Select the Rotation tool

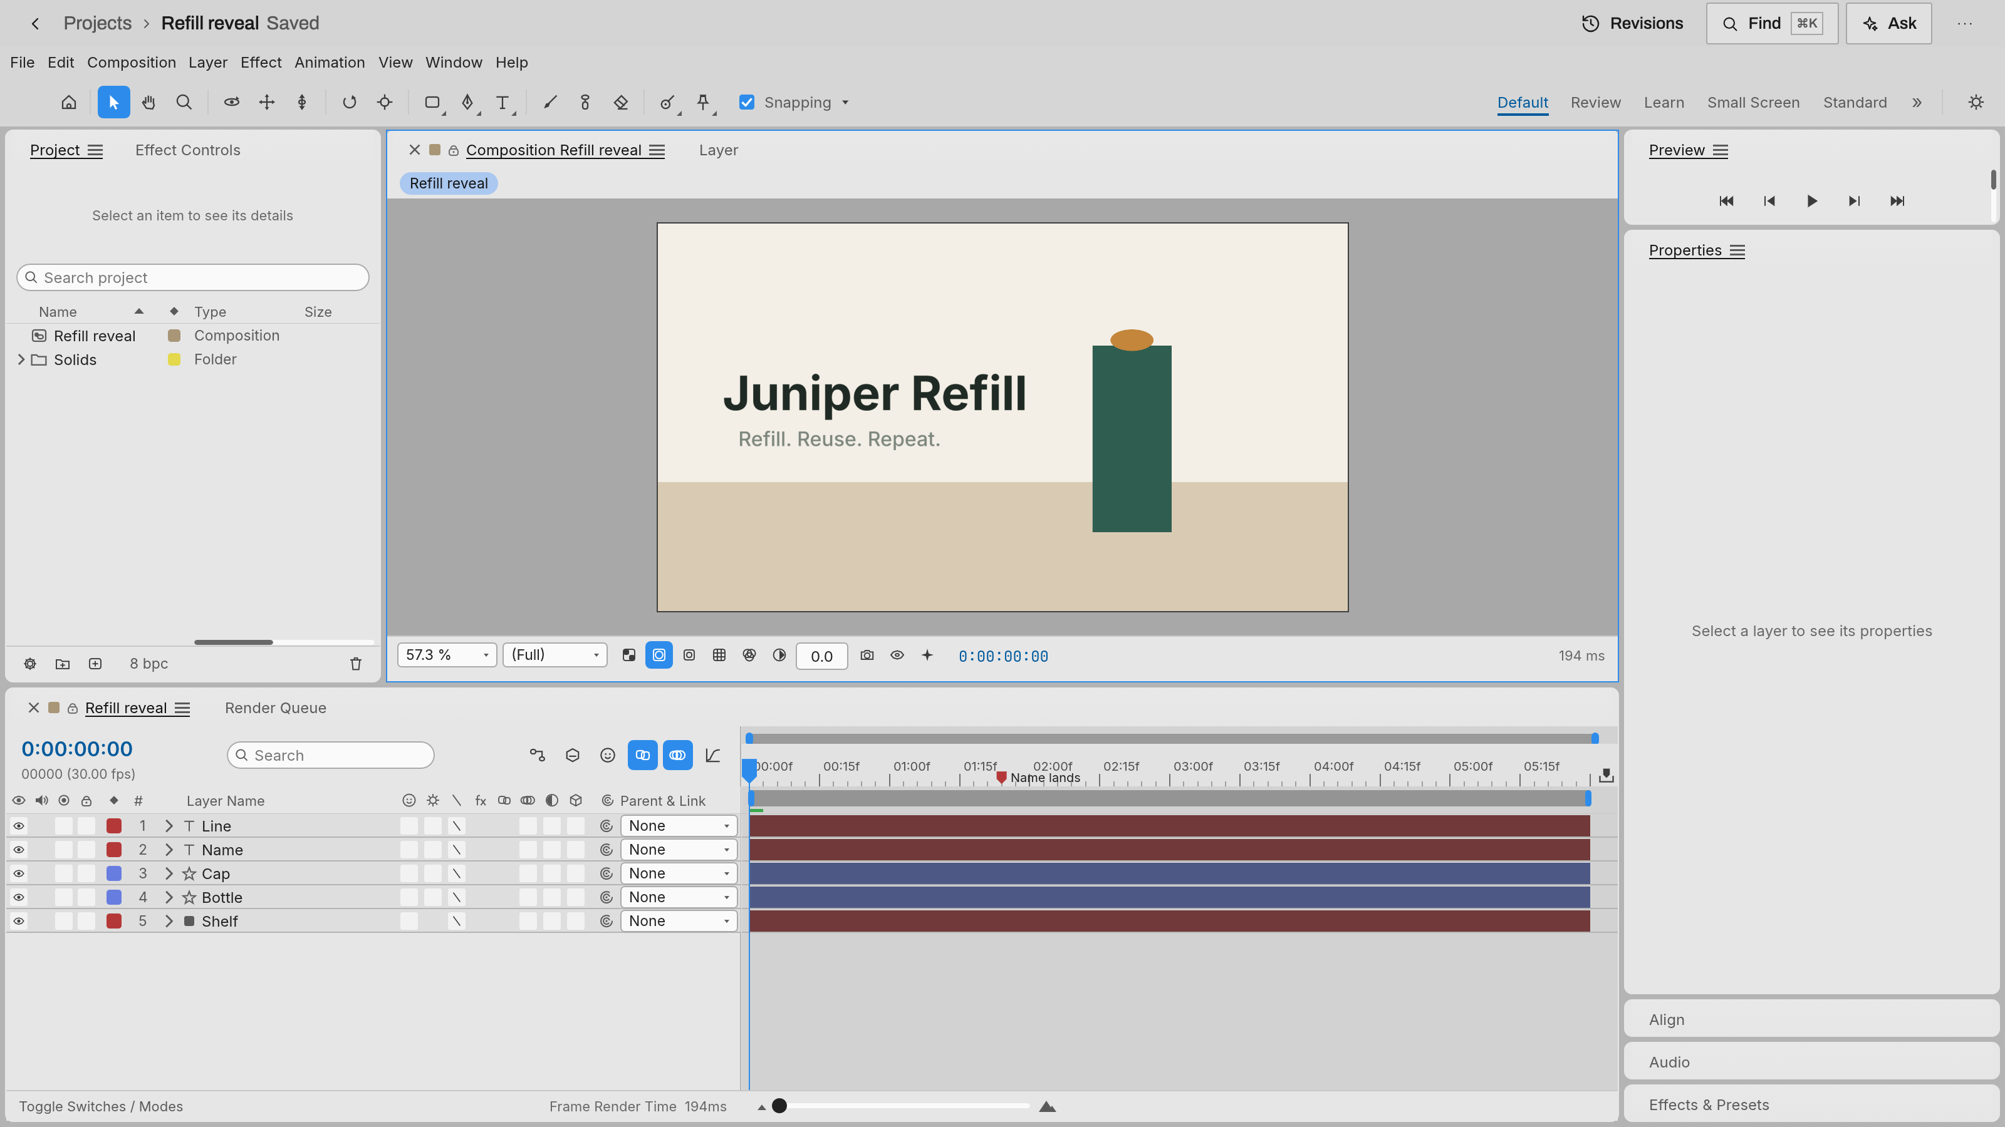coord(350,102)
